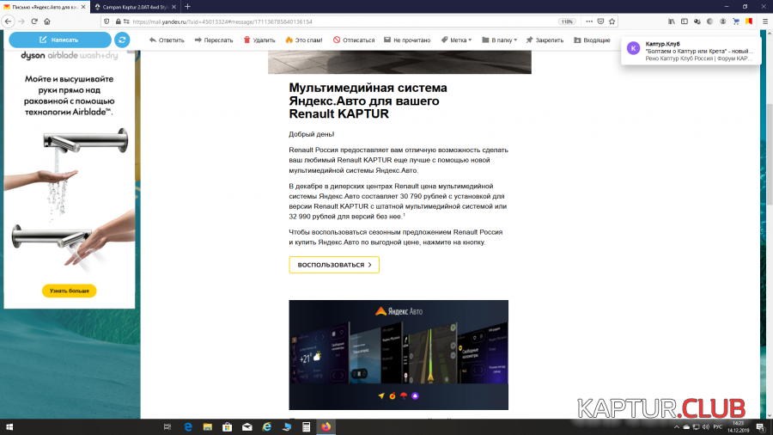Open the Метка label dropdown
Image resolution: width=773 pixels, height=435 pixels.
[x=456, y=40]
